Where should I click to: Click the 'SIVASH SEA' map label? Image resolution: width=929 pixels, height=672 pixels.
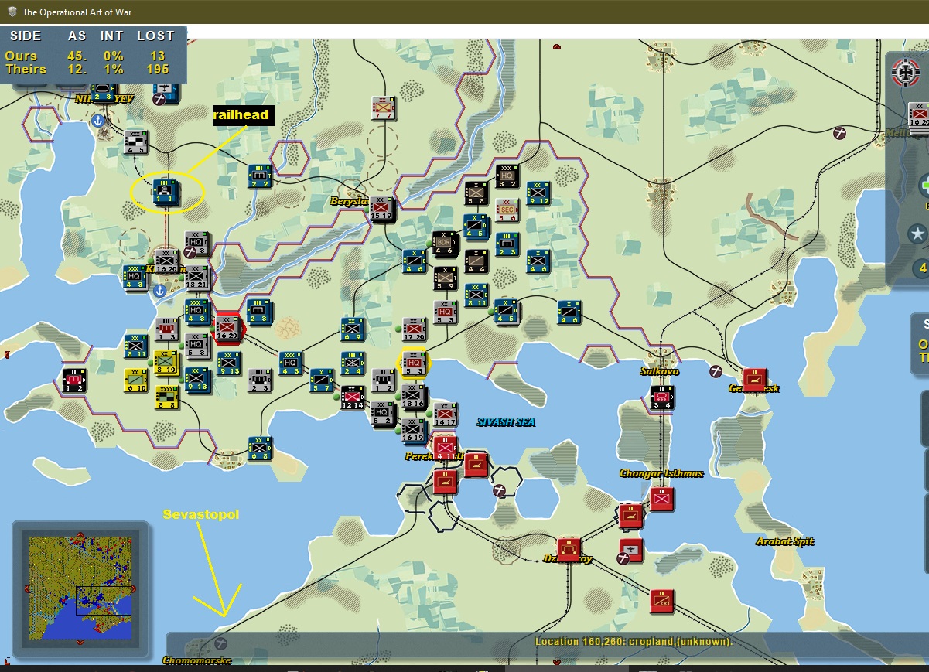tap(506, 422)
